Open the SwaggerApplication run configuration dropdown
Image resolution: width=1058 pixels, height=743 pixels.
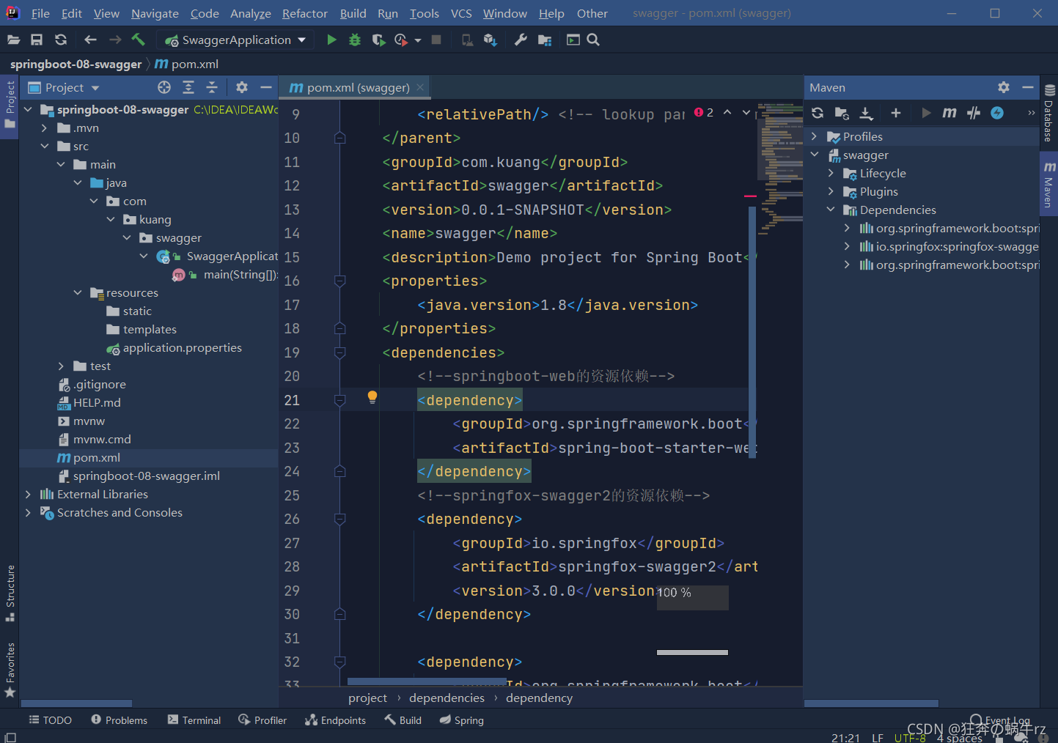point(236,40)
